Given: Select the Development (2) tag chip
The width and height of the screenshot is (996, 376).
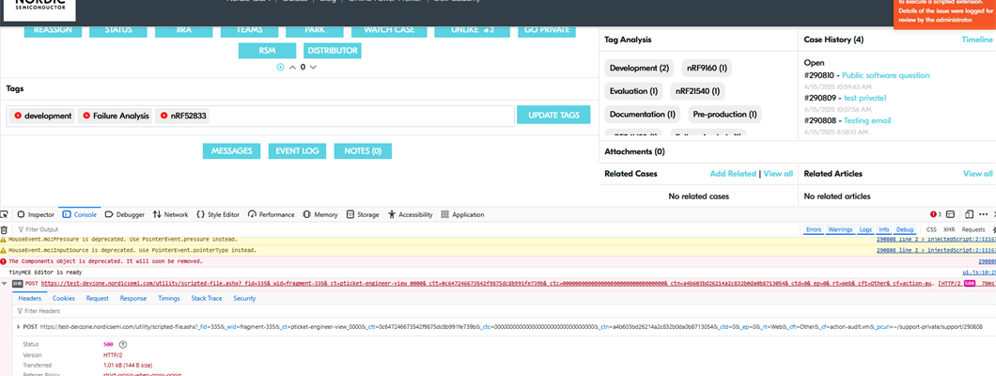Looking at the screenshot, I should click(640, 68).
